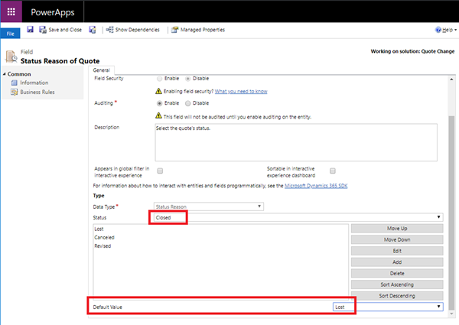Open Business Rules in sidebar
Image resolution: width=459 pixels, height=325 pixels.
click(x=38, y=92)
